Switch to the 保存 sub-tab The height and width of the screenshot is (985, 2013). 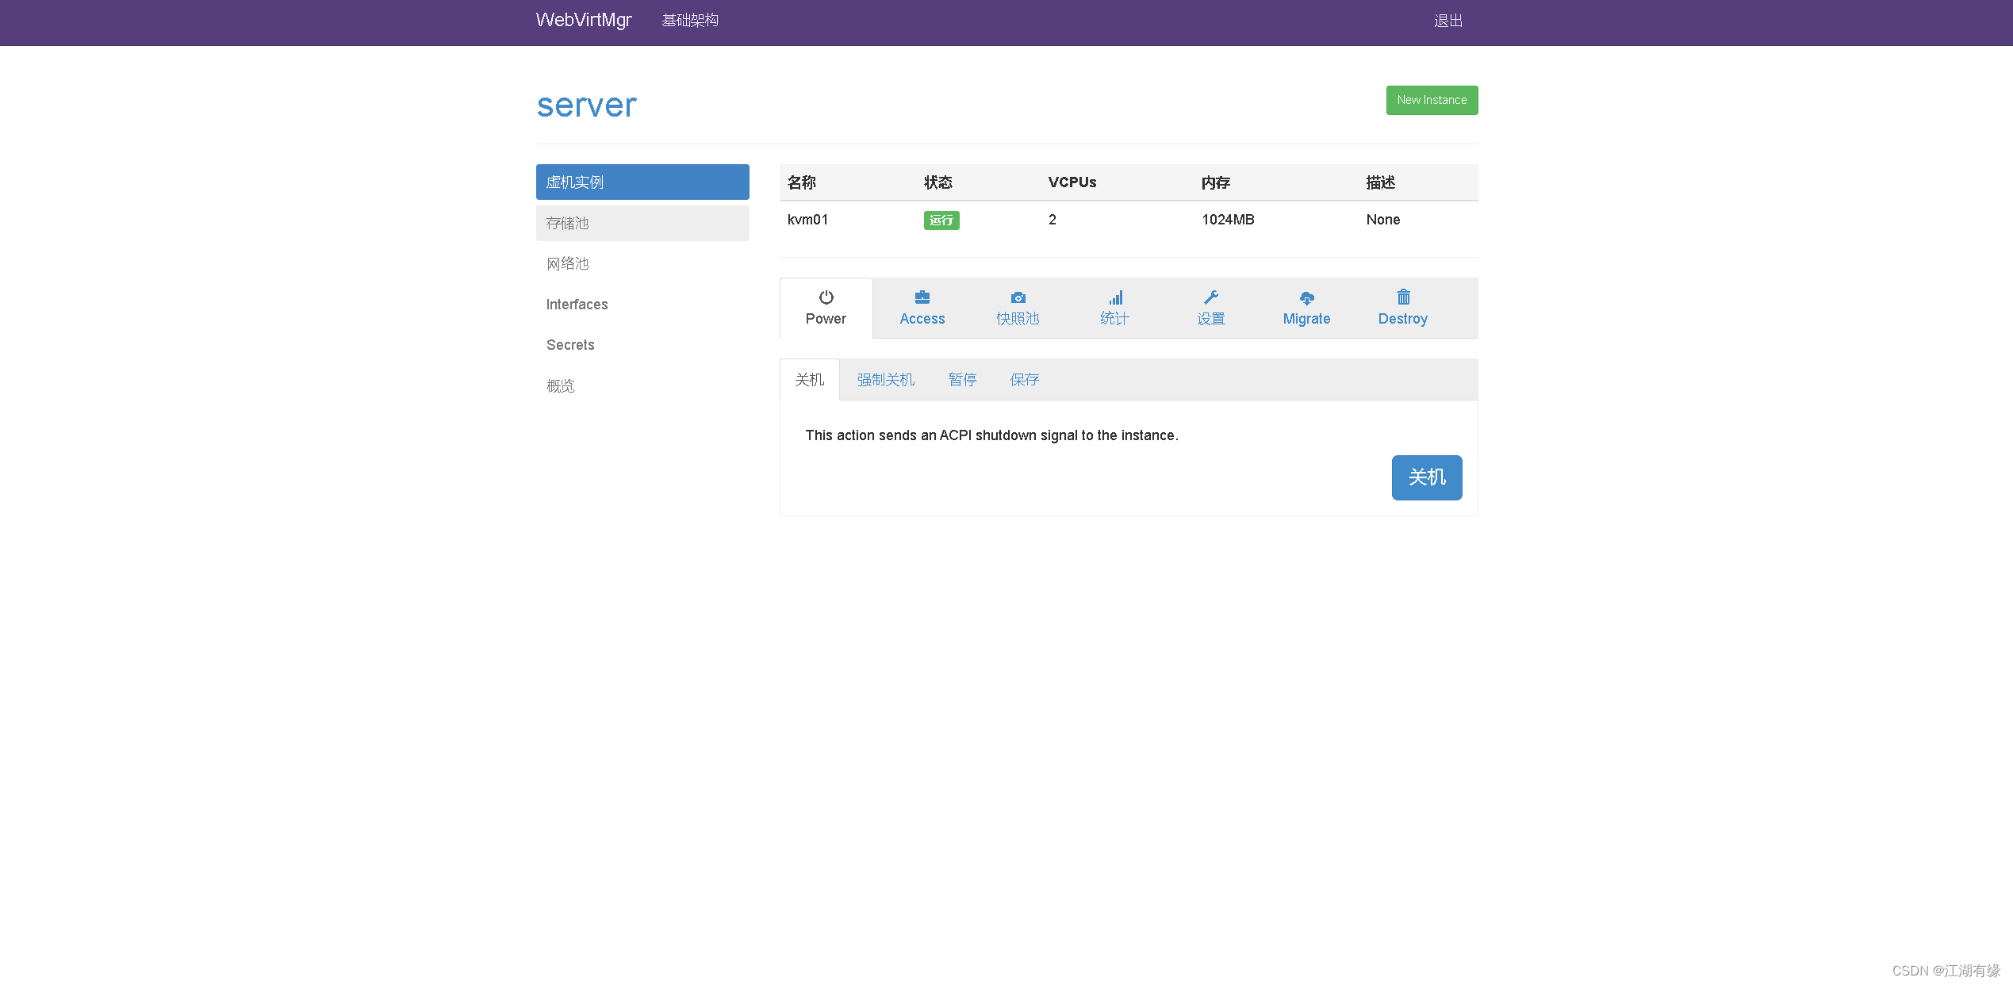(1024, 380)
